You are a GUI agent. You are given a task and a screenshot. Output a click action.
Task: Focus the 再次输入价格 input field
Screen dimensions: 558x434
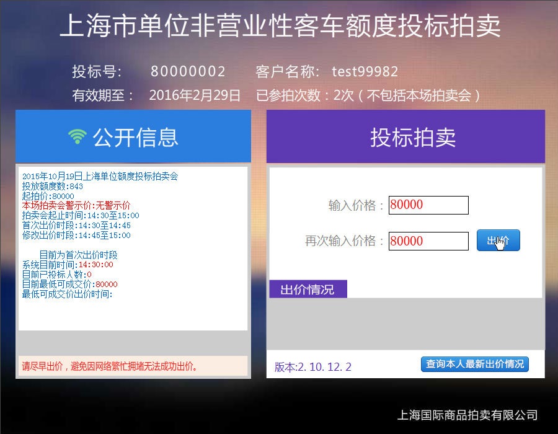tap(428, 241)
